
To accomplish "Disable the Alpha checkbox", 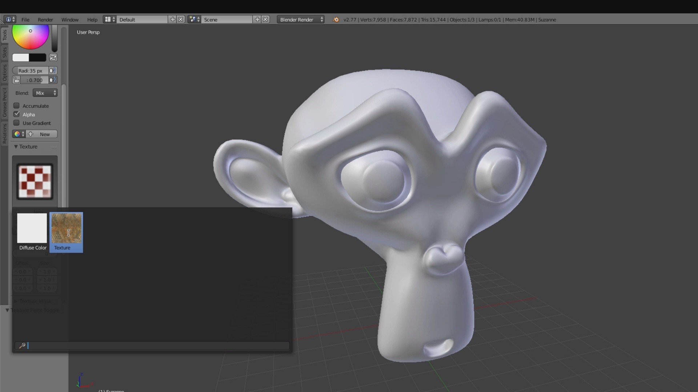I will [x=16, y=114].
